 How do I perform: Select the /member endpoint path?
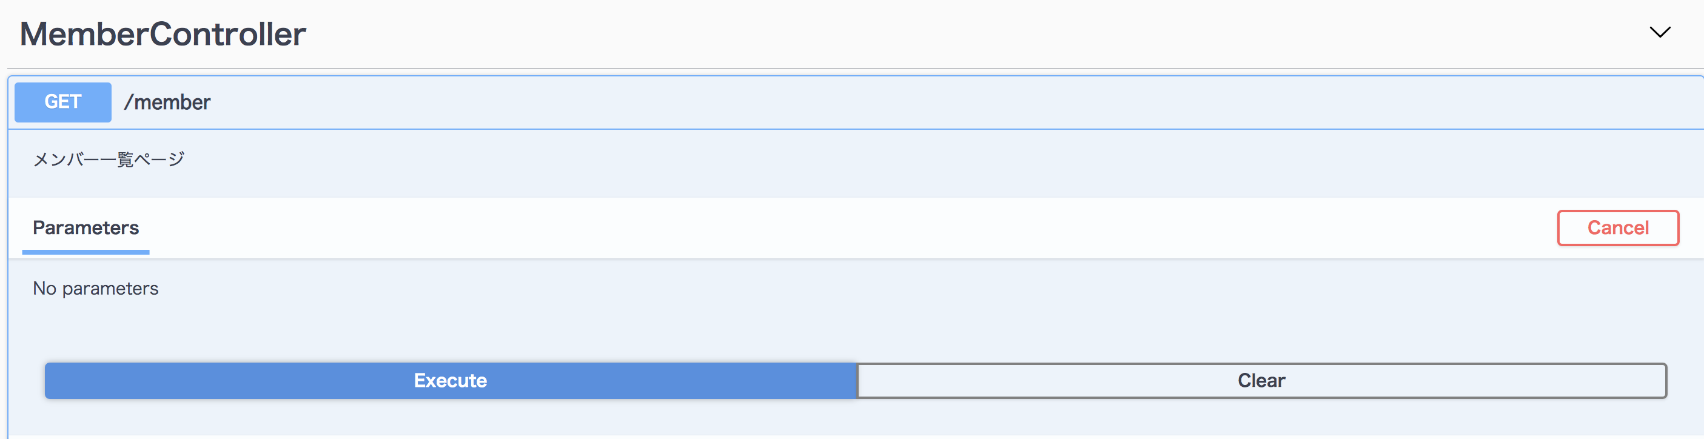coord(167,102)
